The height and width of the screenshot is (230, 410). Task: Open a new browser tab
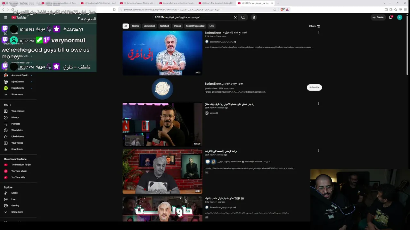pos(278,3)
